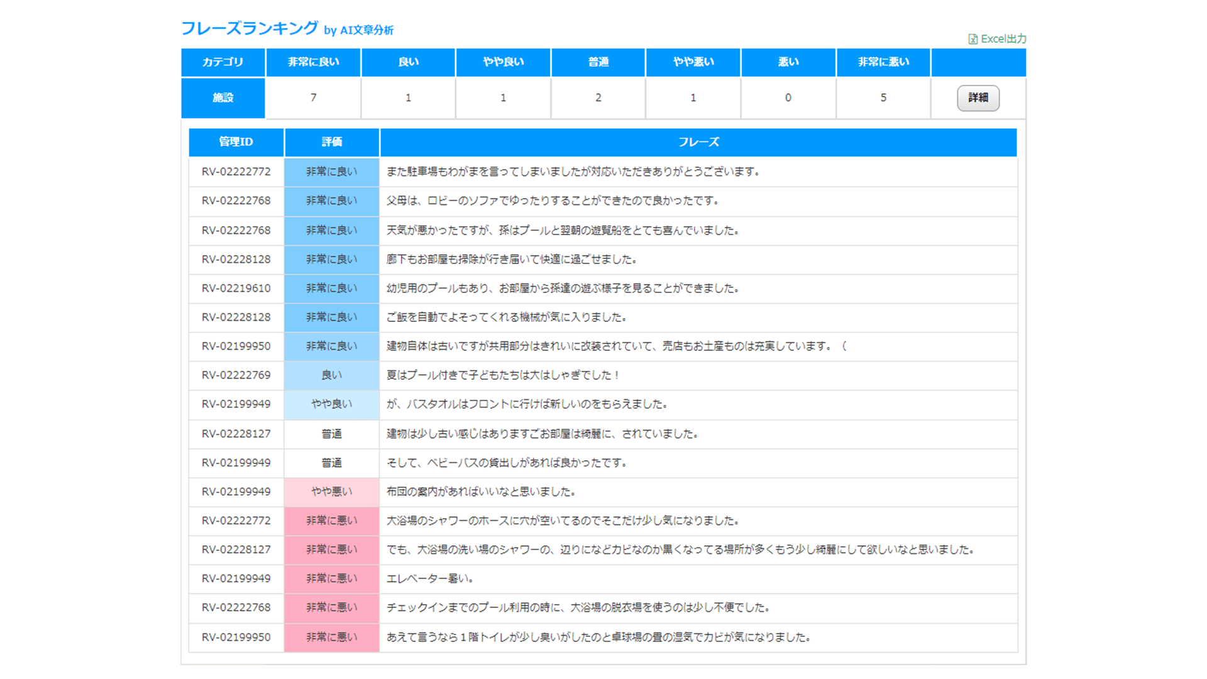The image size is (1207, 679).
Task: Click the ID RV-02219610
Action: [236, 288]
